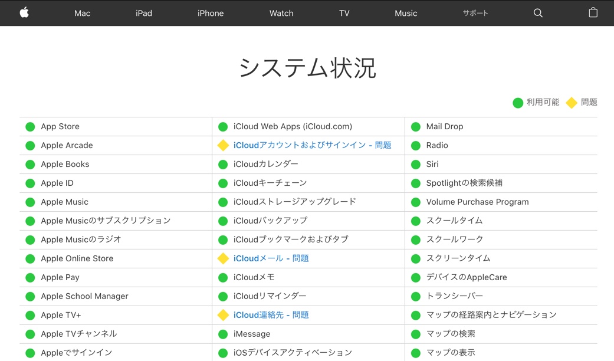Click green circle in 利用可能 legend
614x361 pixels.
518,103
